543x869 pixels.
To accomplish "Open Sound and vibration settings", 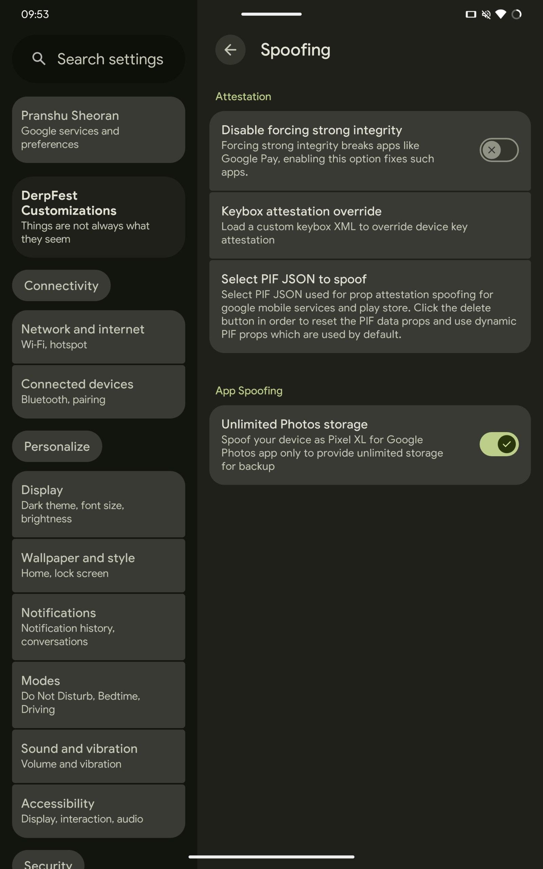I will tap(98, 756).
